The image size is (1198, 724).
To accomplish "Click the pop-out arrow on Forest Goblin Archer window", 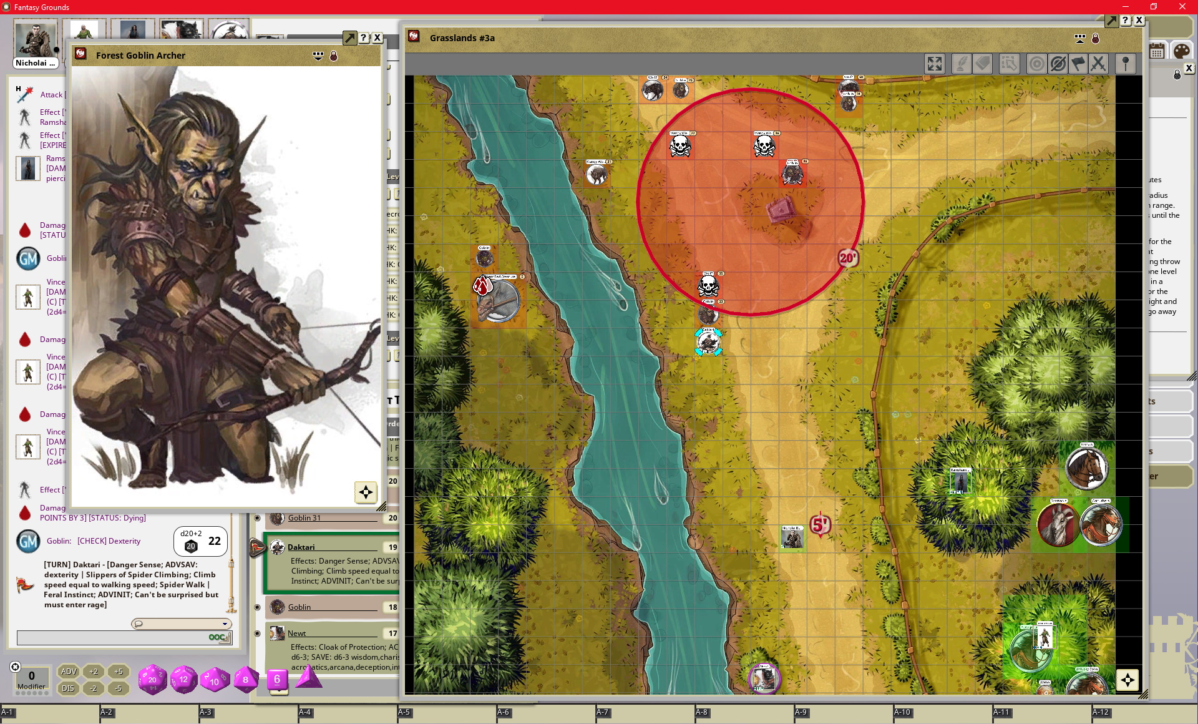I will pos(350,38).
